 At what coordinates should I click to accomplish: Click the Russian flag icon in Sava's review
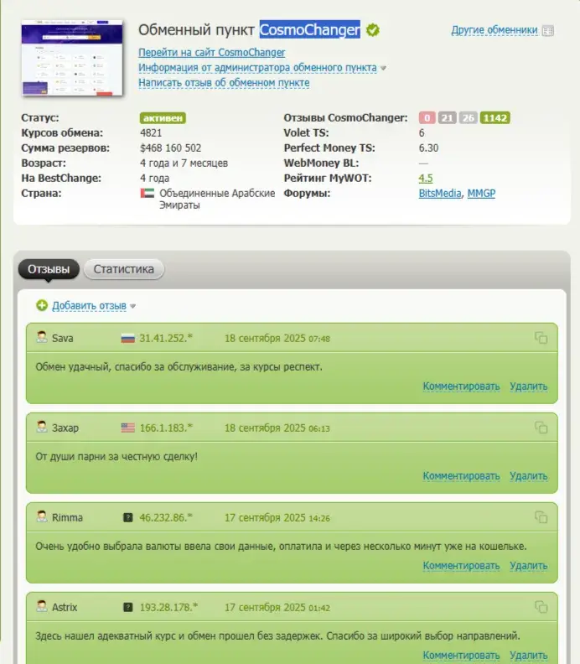(128, 339)
